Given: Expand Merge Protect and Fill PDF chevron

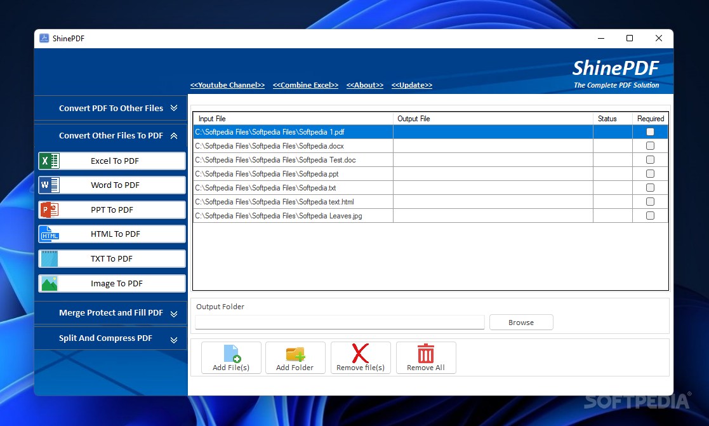Looking at the screenshot, I should (174, 314).
